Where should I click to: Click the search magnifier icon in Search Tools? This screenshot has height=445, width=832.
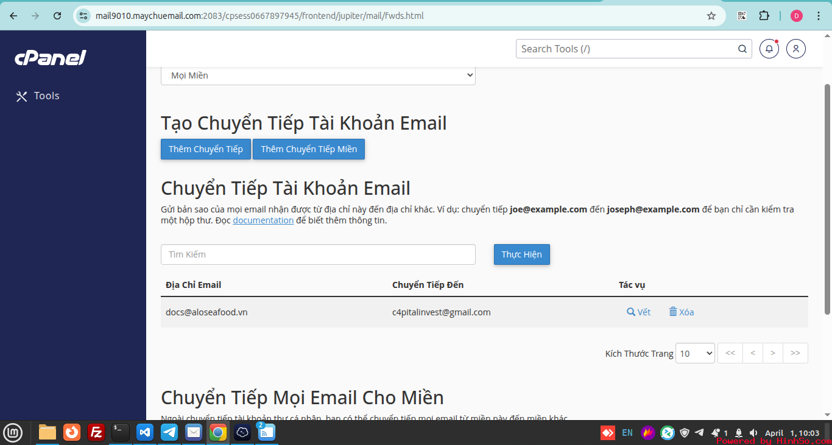tap(742, 49)
